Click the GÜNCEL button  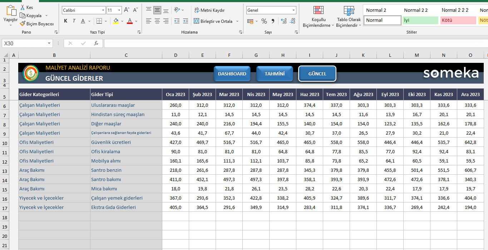pos(317,74)
